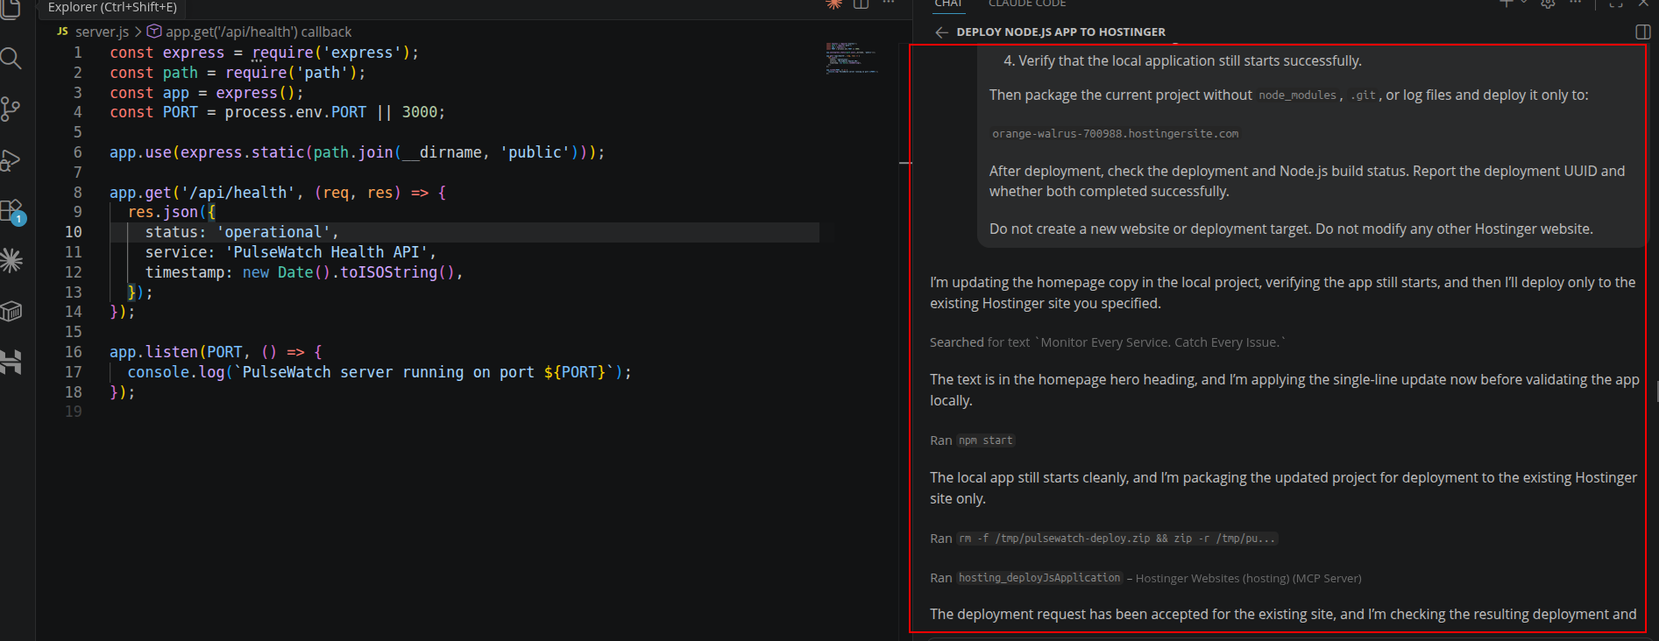Click line number 8 in gutter
The width and height of the screenshot is (1659, 641).
tap(77, 193)
